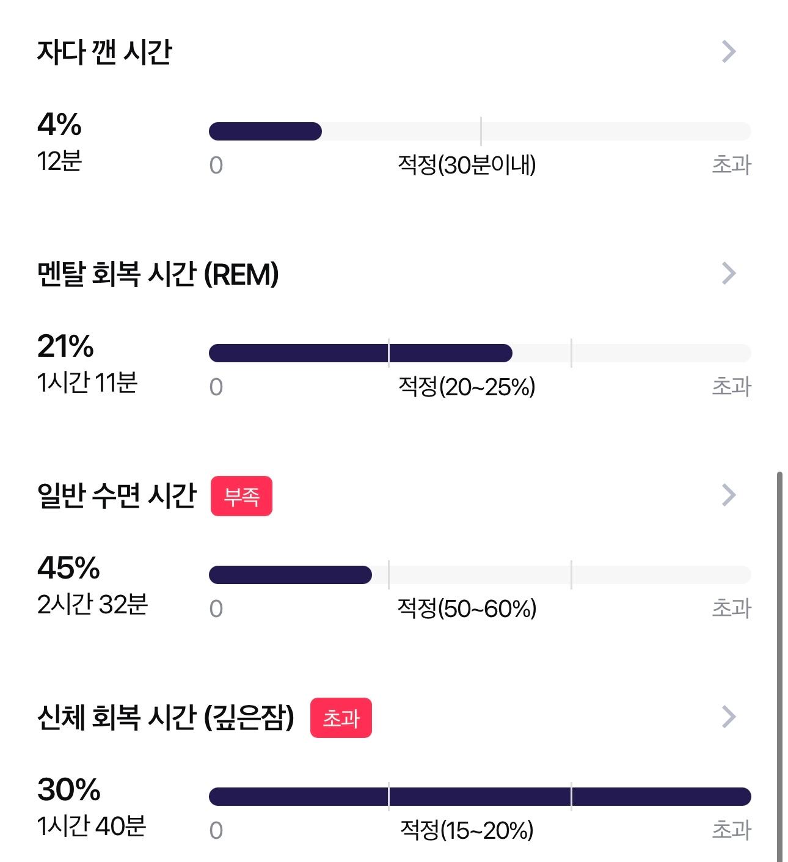The width and height of the screenshot is (788, 862).
Task: Open 자다 깬 시간 details chevron
Action: point(729,52)
